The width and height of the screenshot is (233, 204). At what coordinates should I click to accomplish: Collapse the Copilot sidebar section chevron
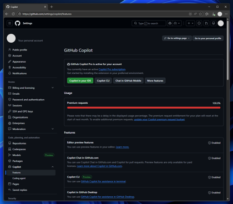click(x=53, y=167)
